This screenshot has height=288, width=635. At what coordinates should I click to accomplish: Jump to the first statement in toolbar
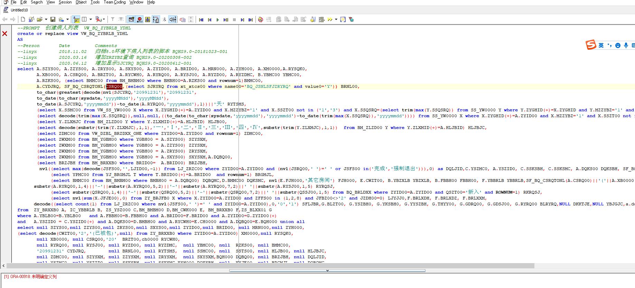click(x=201, y=20)
